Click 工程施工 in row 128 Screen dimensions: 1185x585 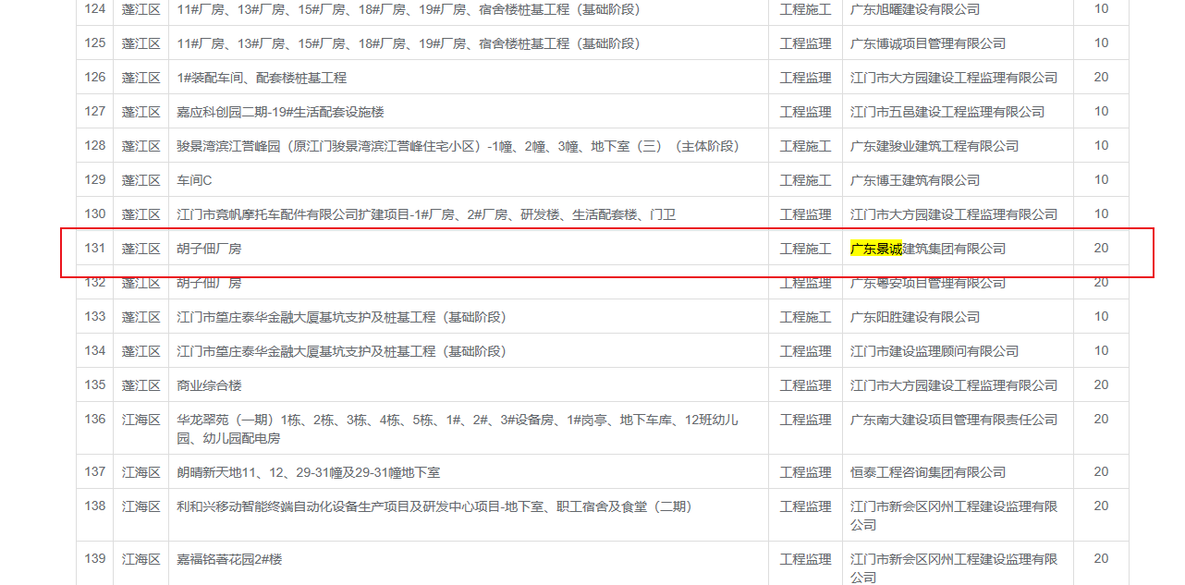tap(805, 146)
